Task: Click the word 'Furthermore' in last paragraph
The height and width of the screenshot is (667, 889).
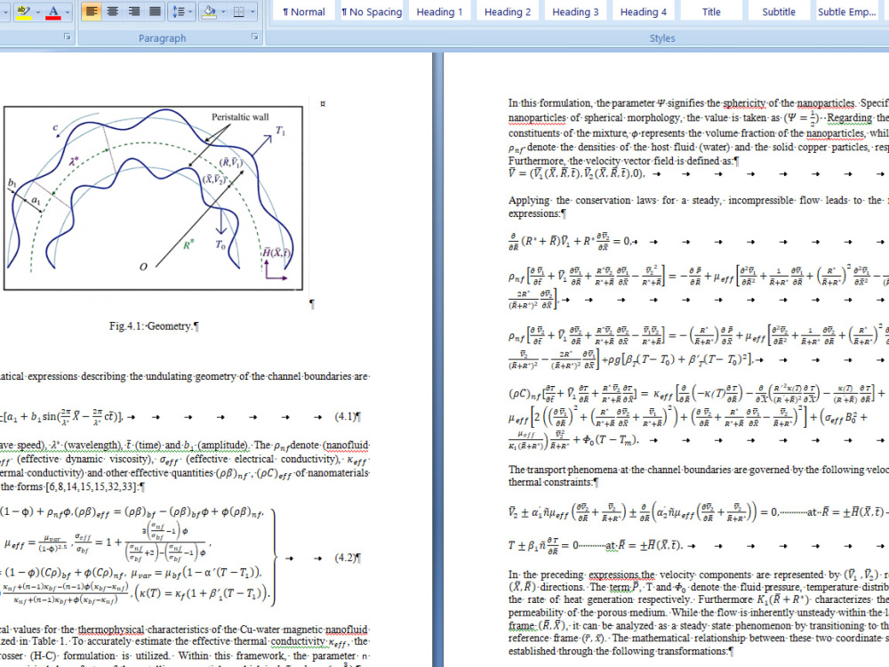Action: [725, 599]
